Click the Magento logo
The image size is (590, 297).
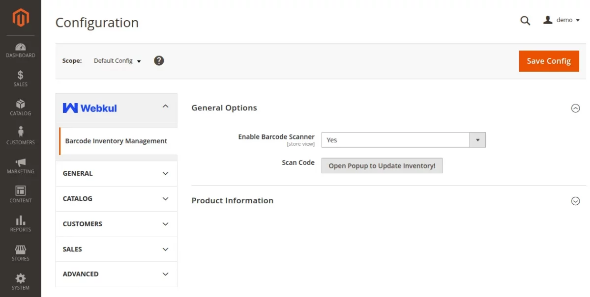[x=20, y=18]
